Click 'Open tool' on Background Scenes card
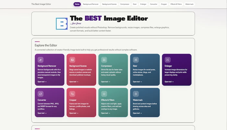 point(74,82)
